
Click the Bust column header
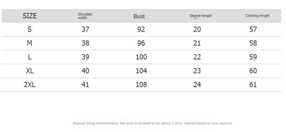[139, 16]
